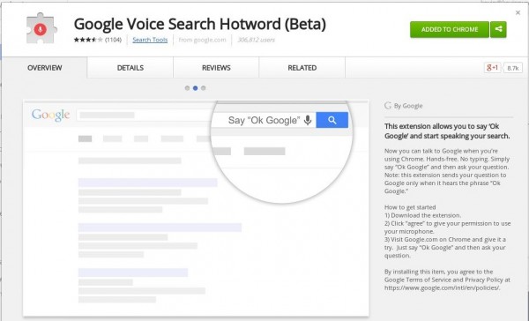Select the third screenshot carousel dot
Viewport: 529px width, 321px height.
point(204,88)
